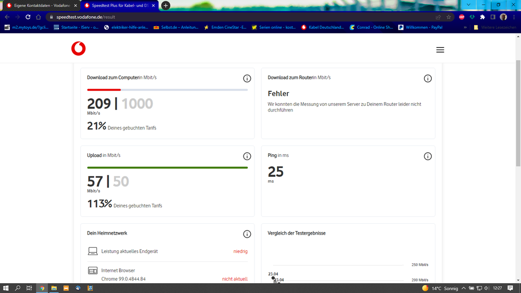The width and height of the screenshot is (521, 293).
Task: Open the Vodafone hamburger menu
Action: click(x=440, y=50)
